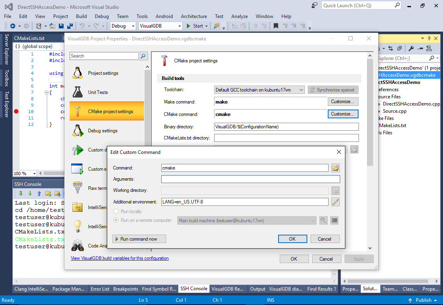Select CMake project settings hammer item
Image resolution: width=443 pixels, height=305 pixels.
[x=107, y=112]
